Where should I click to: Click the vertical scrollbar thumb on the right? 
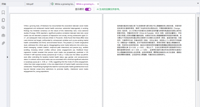(x=198, y=49)
